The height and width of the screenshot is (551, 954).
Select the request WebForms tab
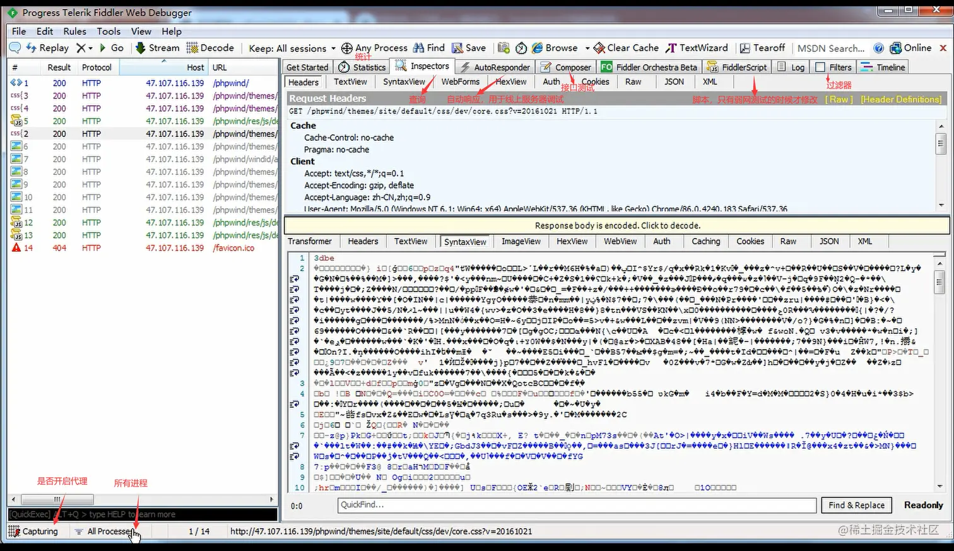[x=461, y=82]
